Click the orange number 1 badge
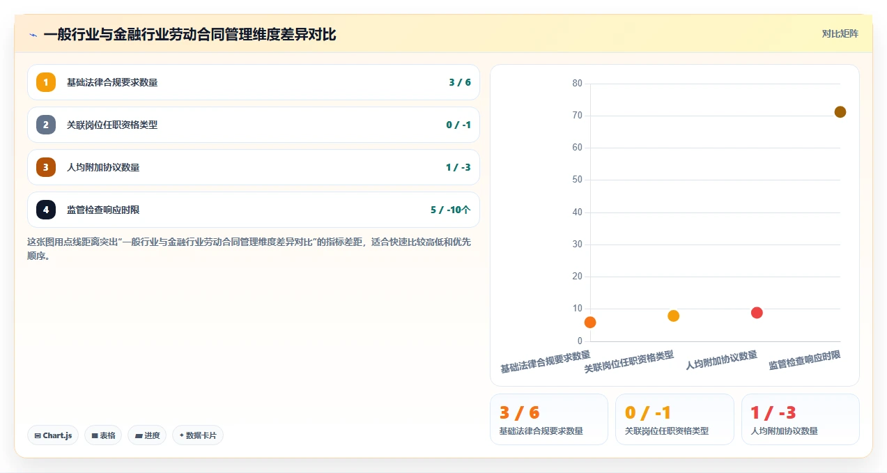Image resolution: width=887 pixels, height=473 pixels. pyautogui.click(x=46, y=82)
